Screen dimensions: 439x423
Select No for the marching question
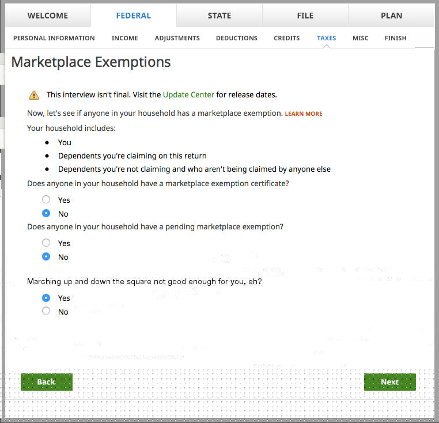tap(46, 312)
